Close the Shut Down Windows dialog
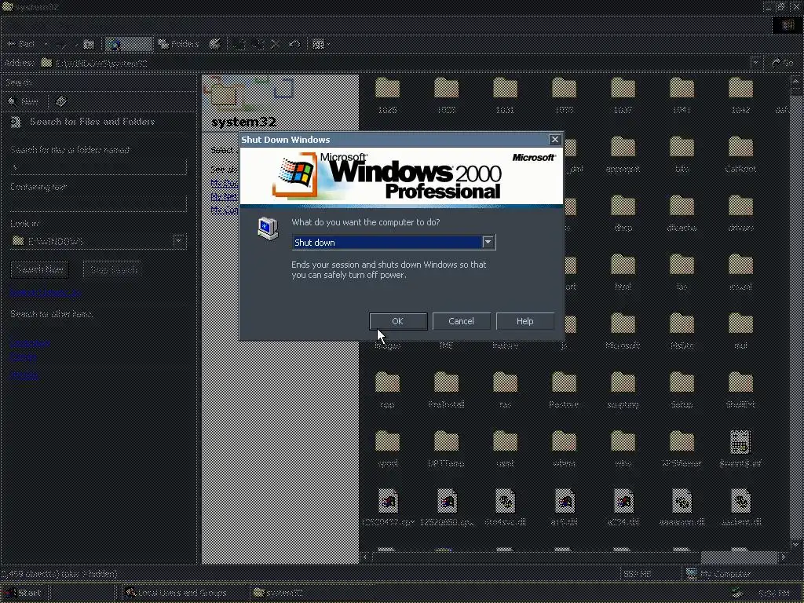 pos(554,140)
